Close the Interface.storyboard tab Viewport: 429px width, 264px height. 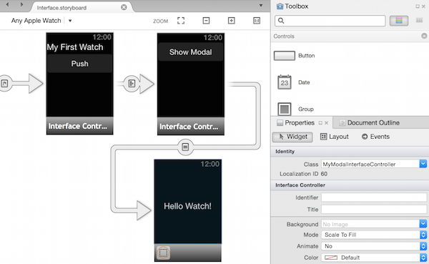point(124,7)
